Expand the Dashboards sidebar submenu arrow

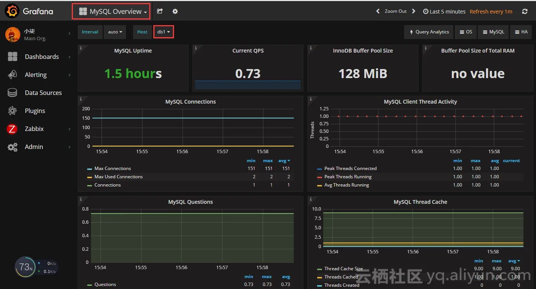70,57
